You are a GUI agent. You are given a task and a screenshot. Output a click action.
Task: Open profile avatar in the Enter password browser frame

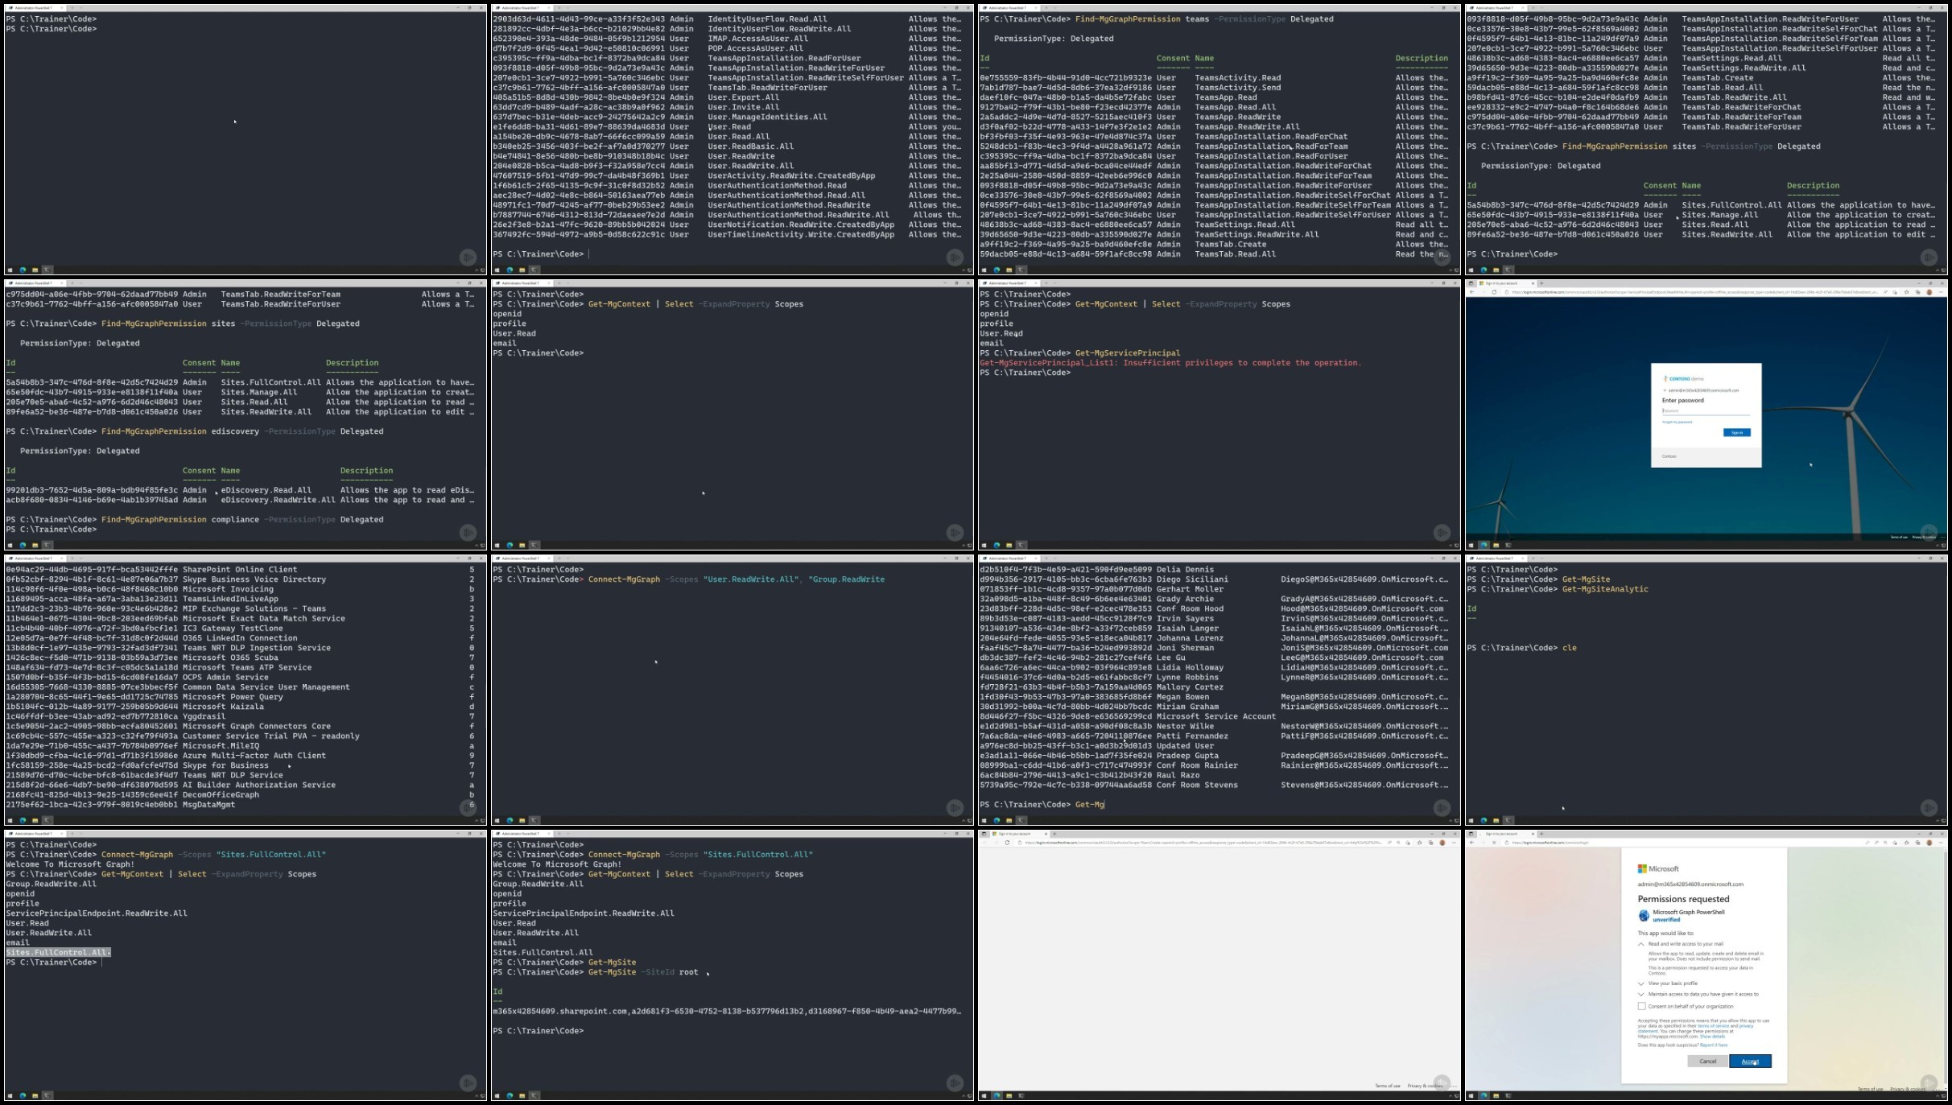pyautogui.click(x=1929, y=292)
